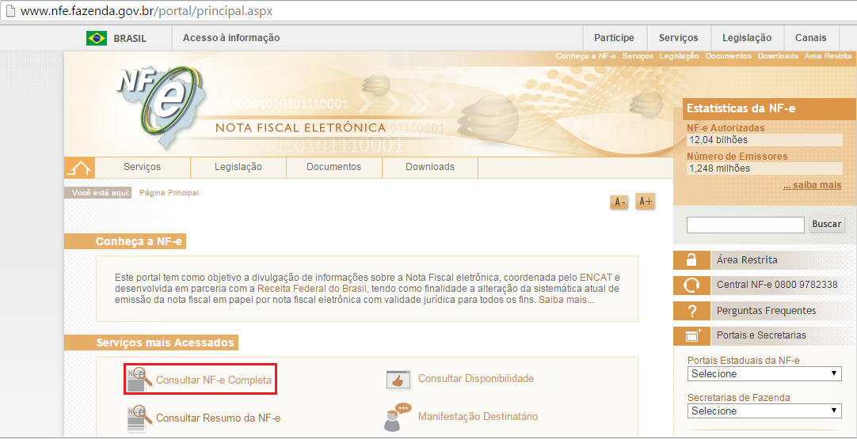Screen dimensions: 857x439
Task: Click the small Serviços link in header strip
Action: click(x=638, y=56)
